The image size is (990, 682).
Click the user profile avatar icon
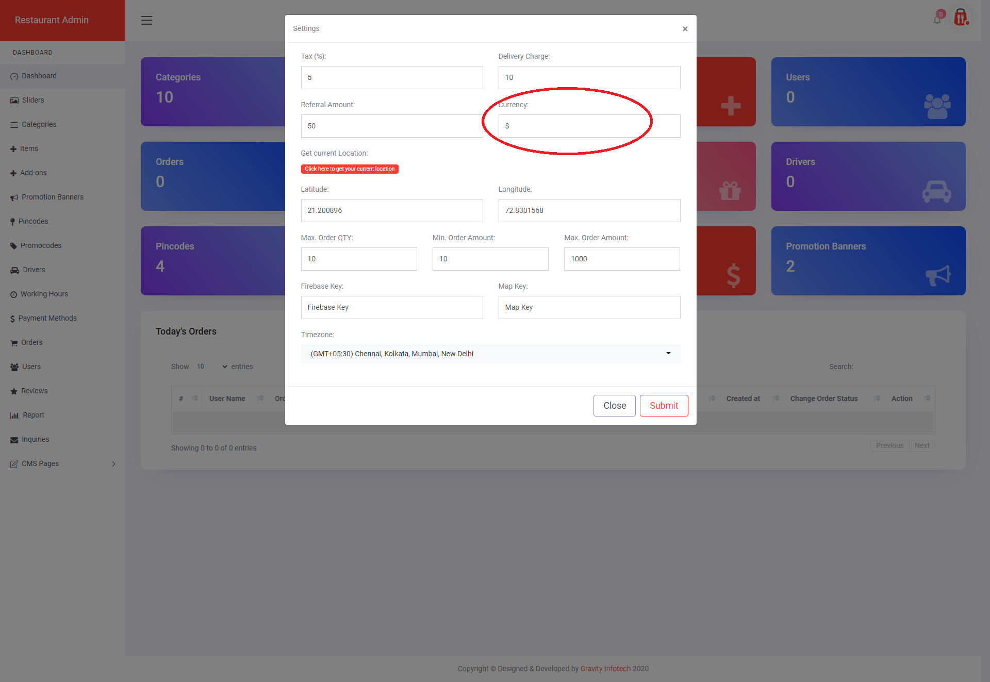(961, 18)
